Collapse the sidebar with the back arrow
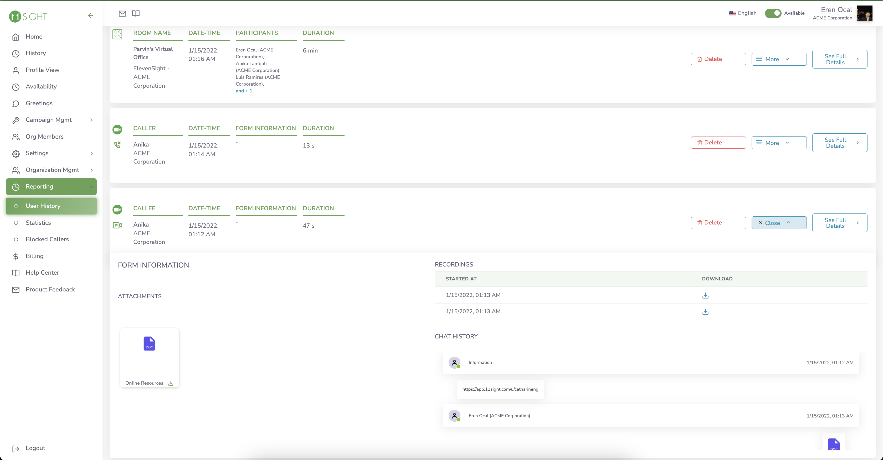Screen dimensions: 883x460 click(x=90, y=15)
